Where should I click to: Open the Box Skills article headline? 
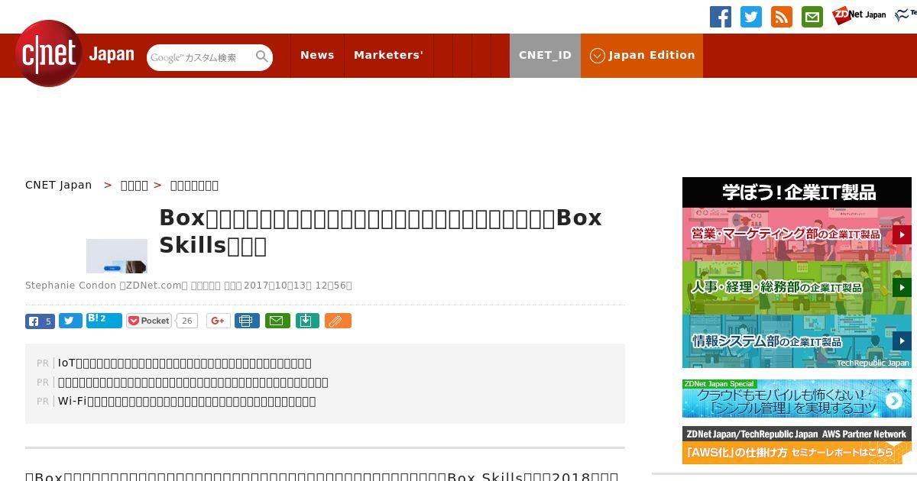coord(381,231)
